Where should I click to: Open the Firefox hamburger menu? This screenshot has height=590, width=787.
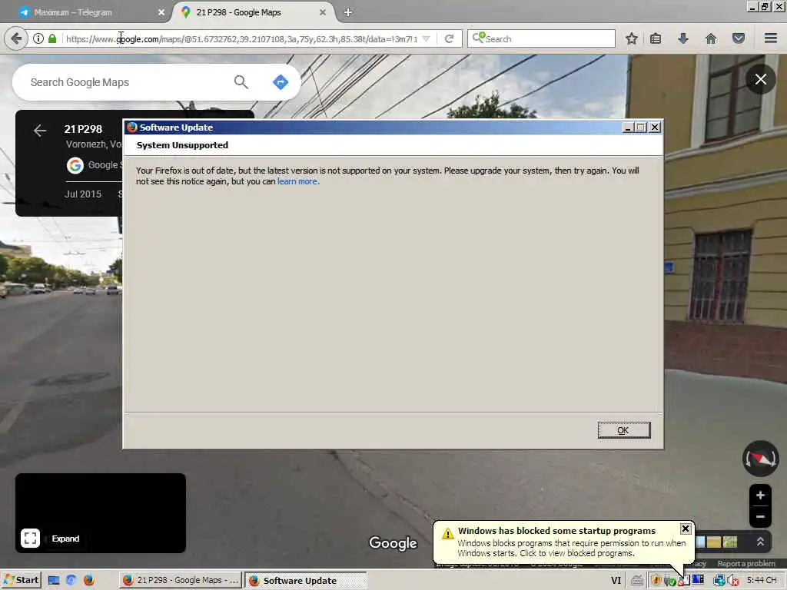pos(771,38)
